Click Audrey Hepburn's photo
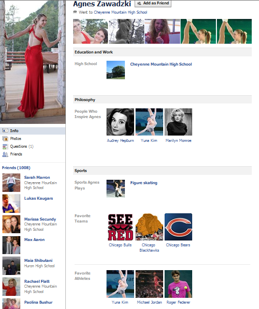This screenshot has width=259, height=309. coord(120,122)
